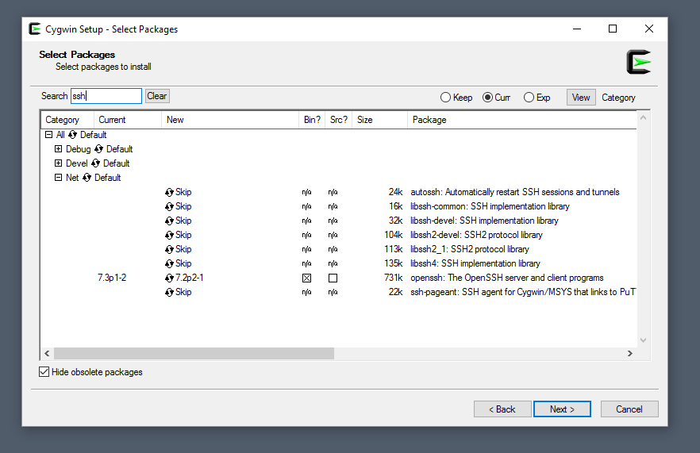Screen dimensions: 700x453
Task: Maximize the Cygwin Setup window
Action: pos(613,29)
